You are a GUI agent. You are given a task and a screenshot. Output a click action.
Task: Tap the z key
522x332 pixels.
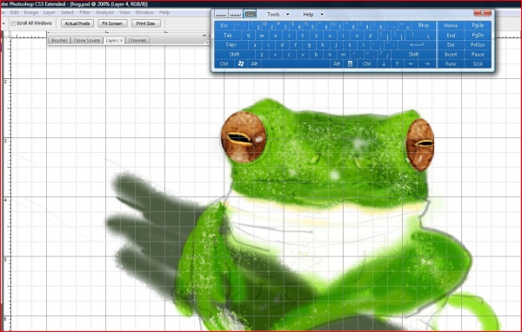pos(262,54)
